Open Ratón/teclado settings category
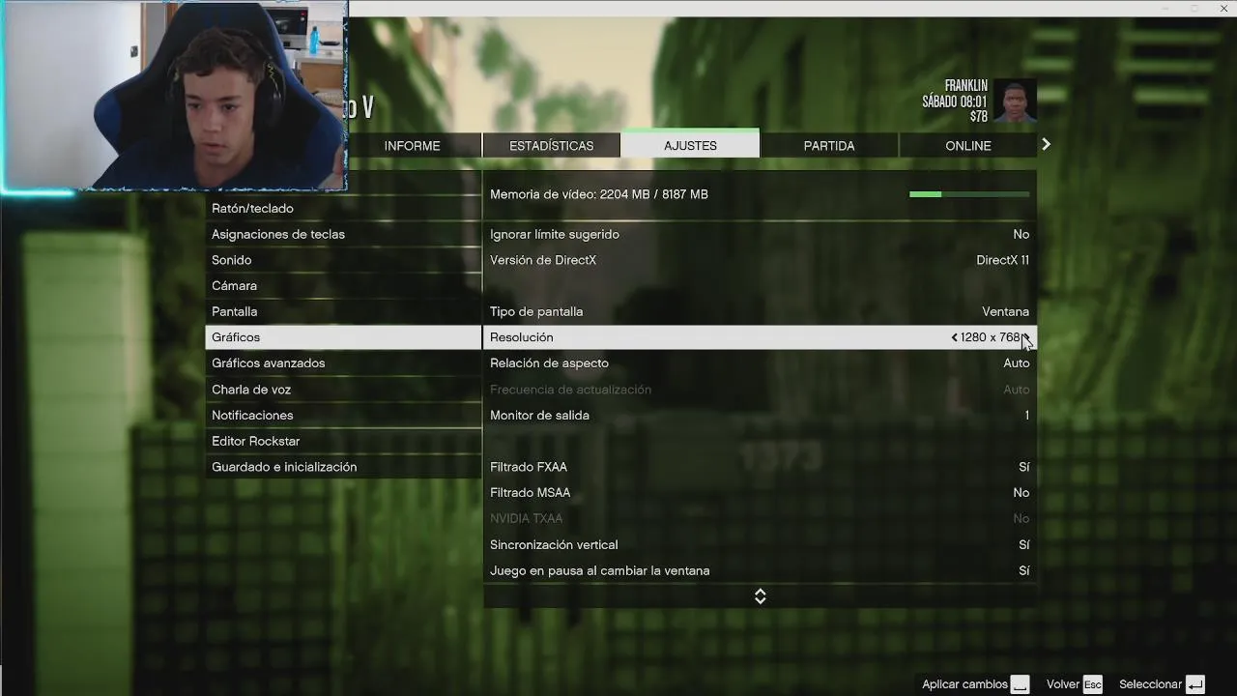The width and height of the screenshot is (1237, 696). (343, 208)
